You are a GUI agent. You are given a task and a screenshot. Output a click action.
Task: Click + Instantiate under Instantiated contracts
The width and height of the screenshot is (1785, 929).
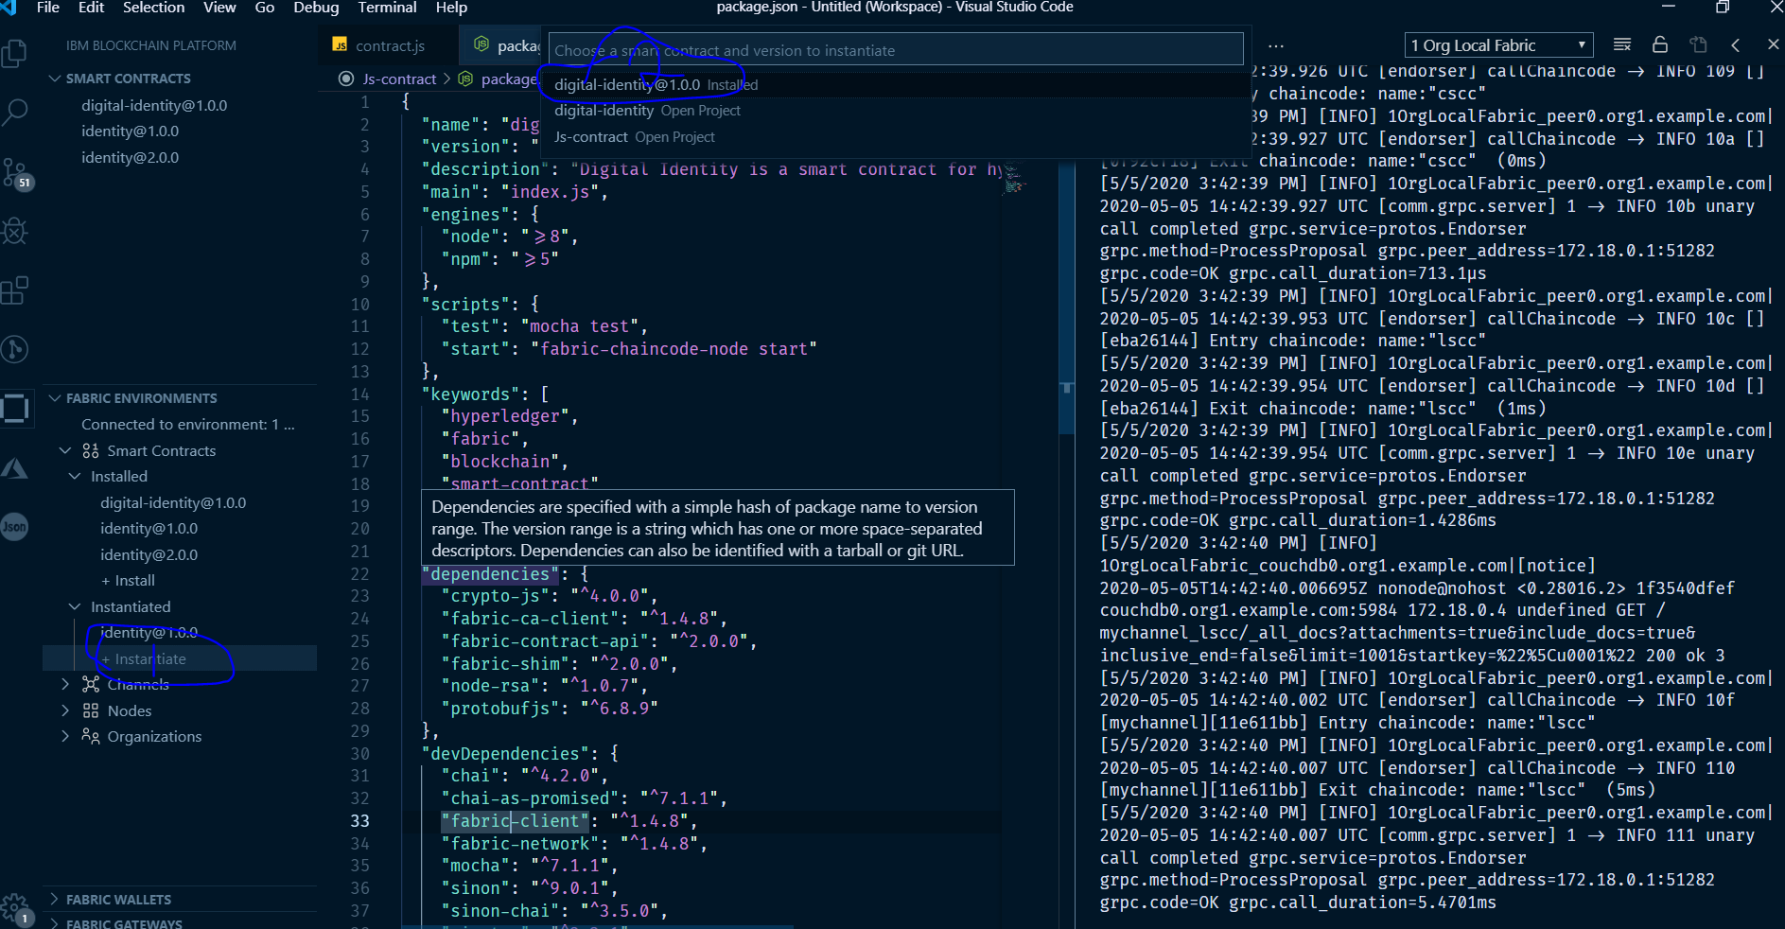(x=144, y=658)
